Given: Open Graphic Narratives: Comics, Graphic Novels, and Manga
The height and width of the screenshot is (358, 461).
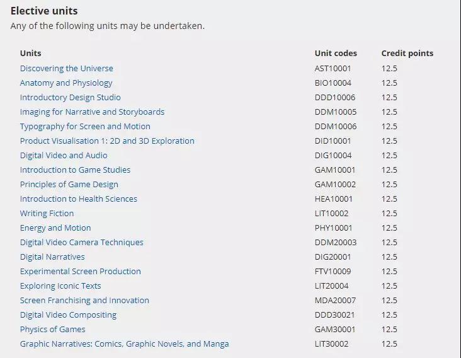Looking at the screenshot, I should (x=124, y=344).
